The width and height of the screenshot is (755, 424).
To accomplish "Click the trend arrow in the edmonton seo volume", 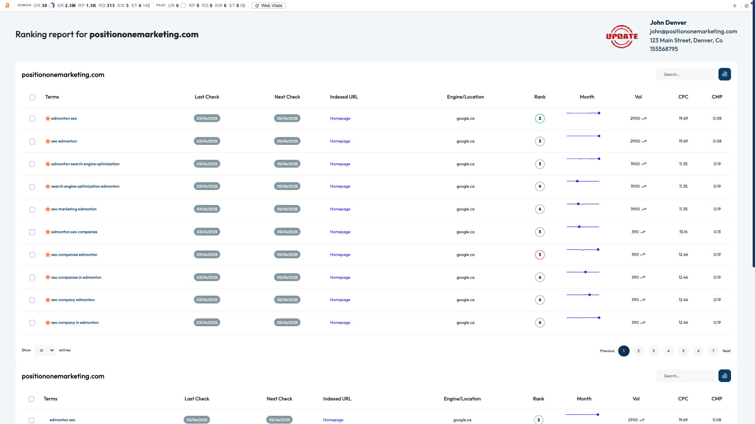I will point(644,119).
